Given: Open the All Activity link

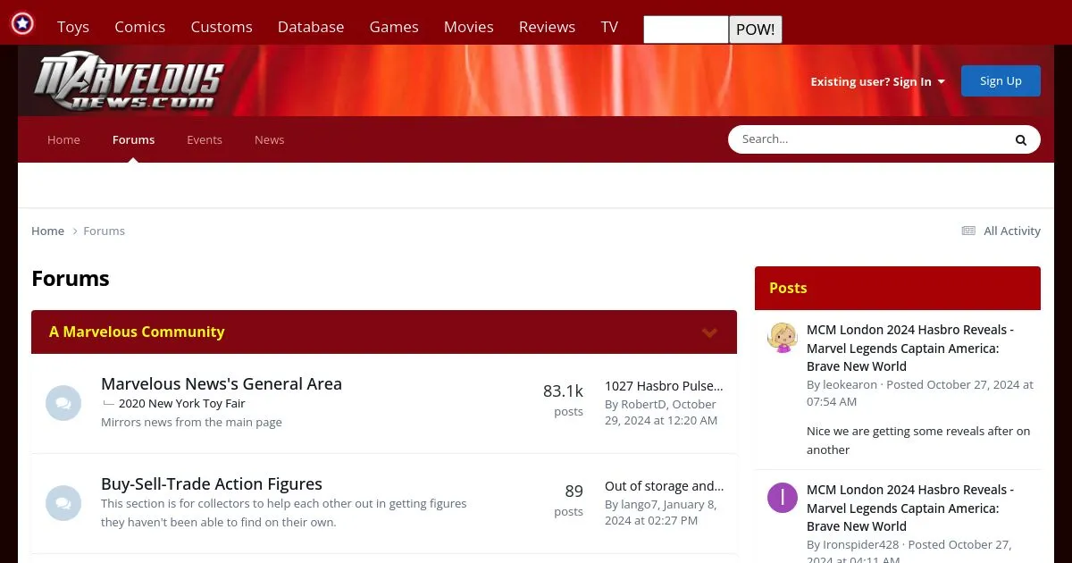Looking at the screenshot, I should tap(1011, 231).
